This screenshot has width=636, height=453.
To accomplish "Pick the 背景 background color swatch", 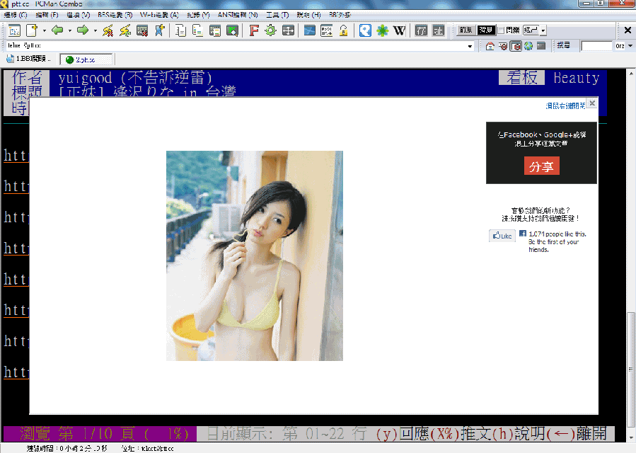I will click(x=485, y=30).
